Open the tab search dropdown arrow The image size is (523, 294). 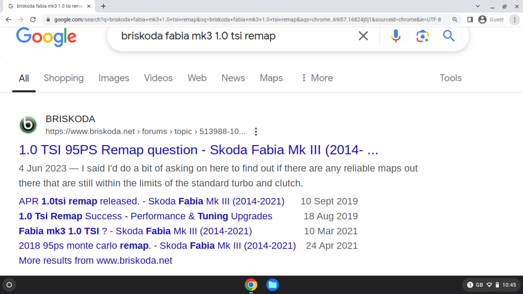coord(477,6)
